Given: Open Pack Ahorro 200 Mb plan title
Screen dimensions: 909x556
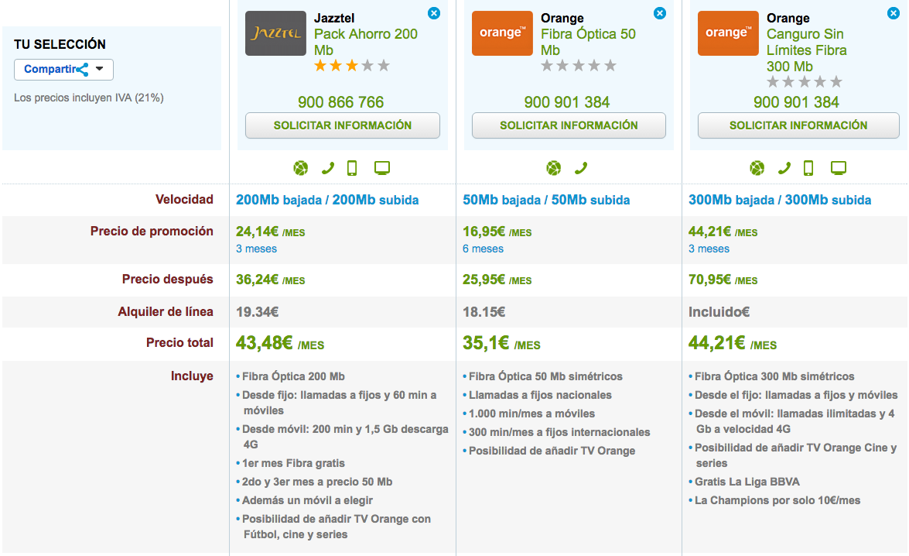Looking at the screenshot, I should 366,42.
